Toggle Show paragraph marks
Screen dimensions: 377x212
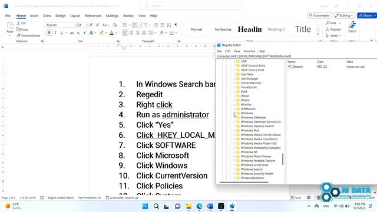coord(176,25)
